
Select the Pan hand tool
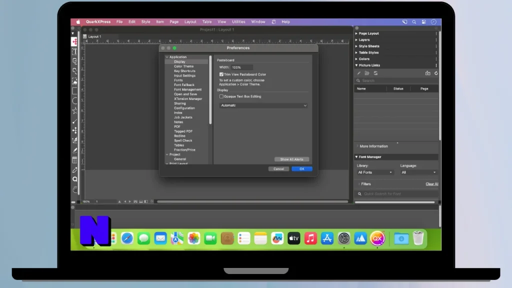75,189
